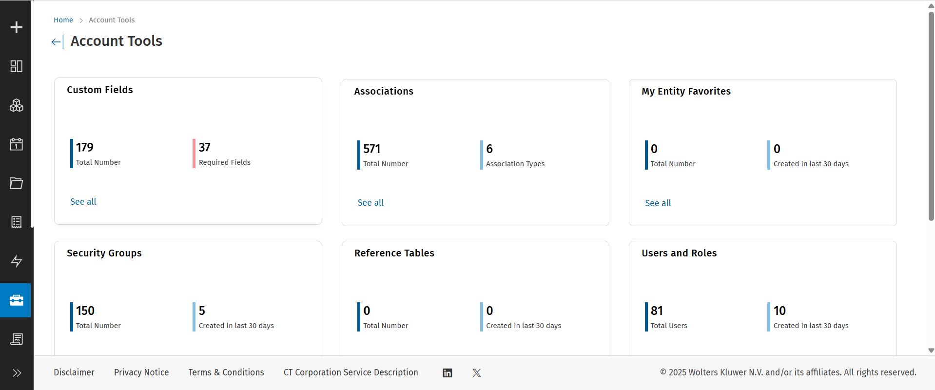Open the Disclaimer footer link
935x390 pixels.
click(74, 372)
